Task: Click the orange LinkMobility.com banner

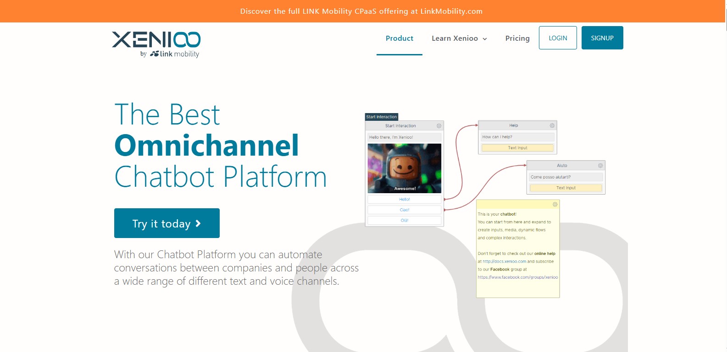Action: tap(361, 11)
